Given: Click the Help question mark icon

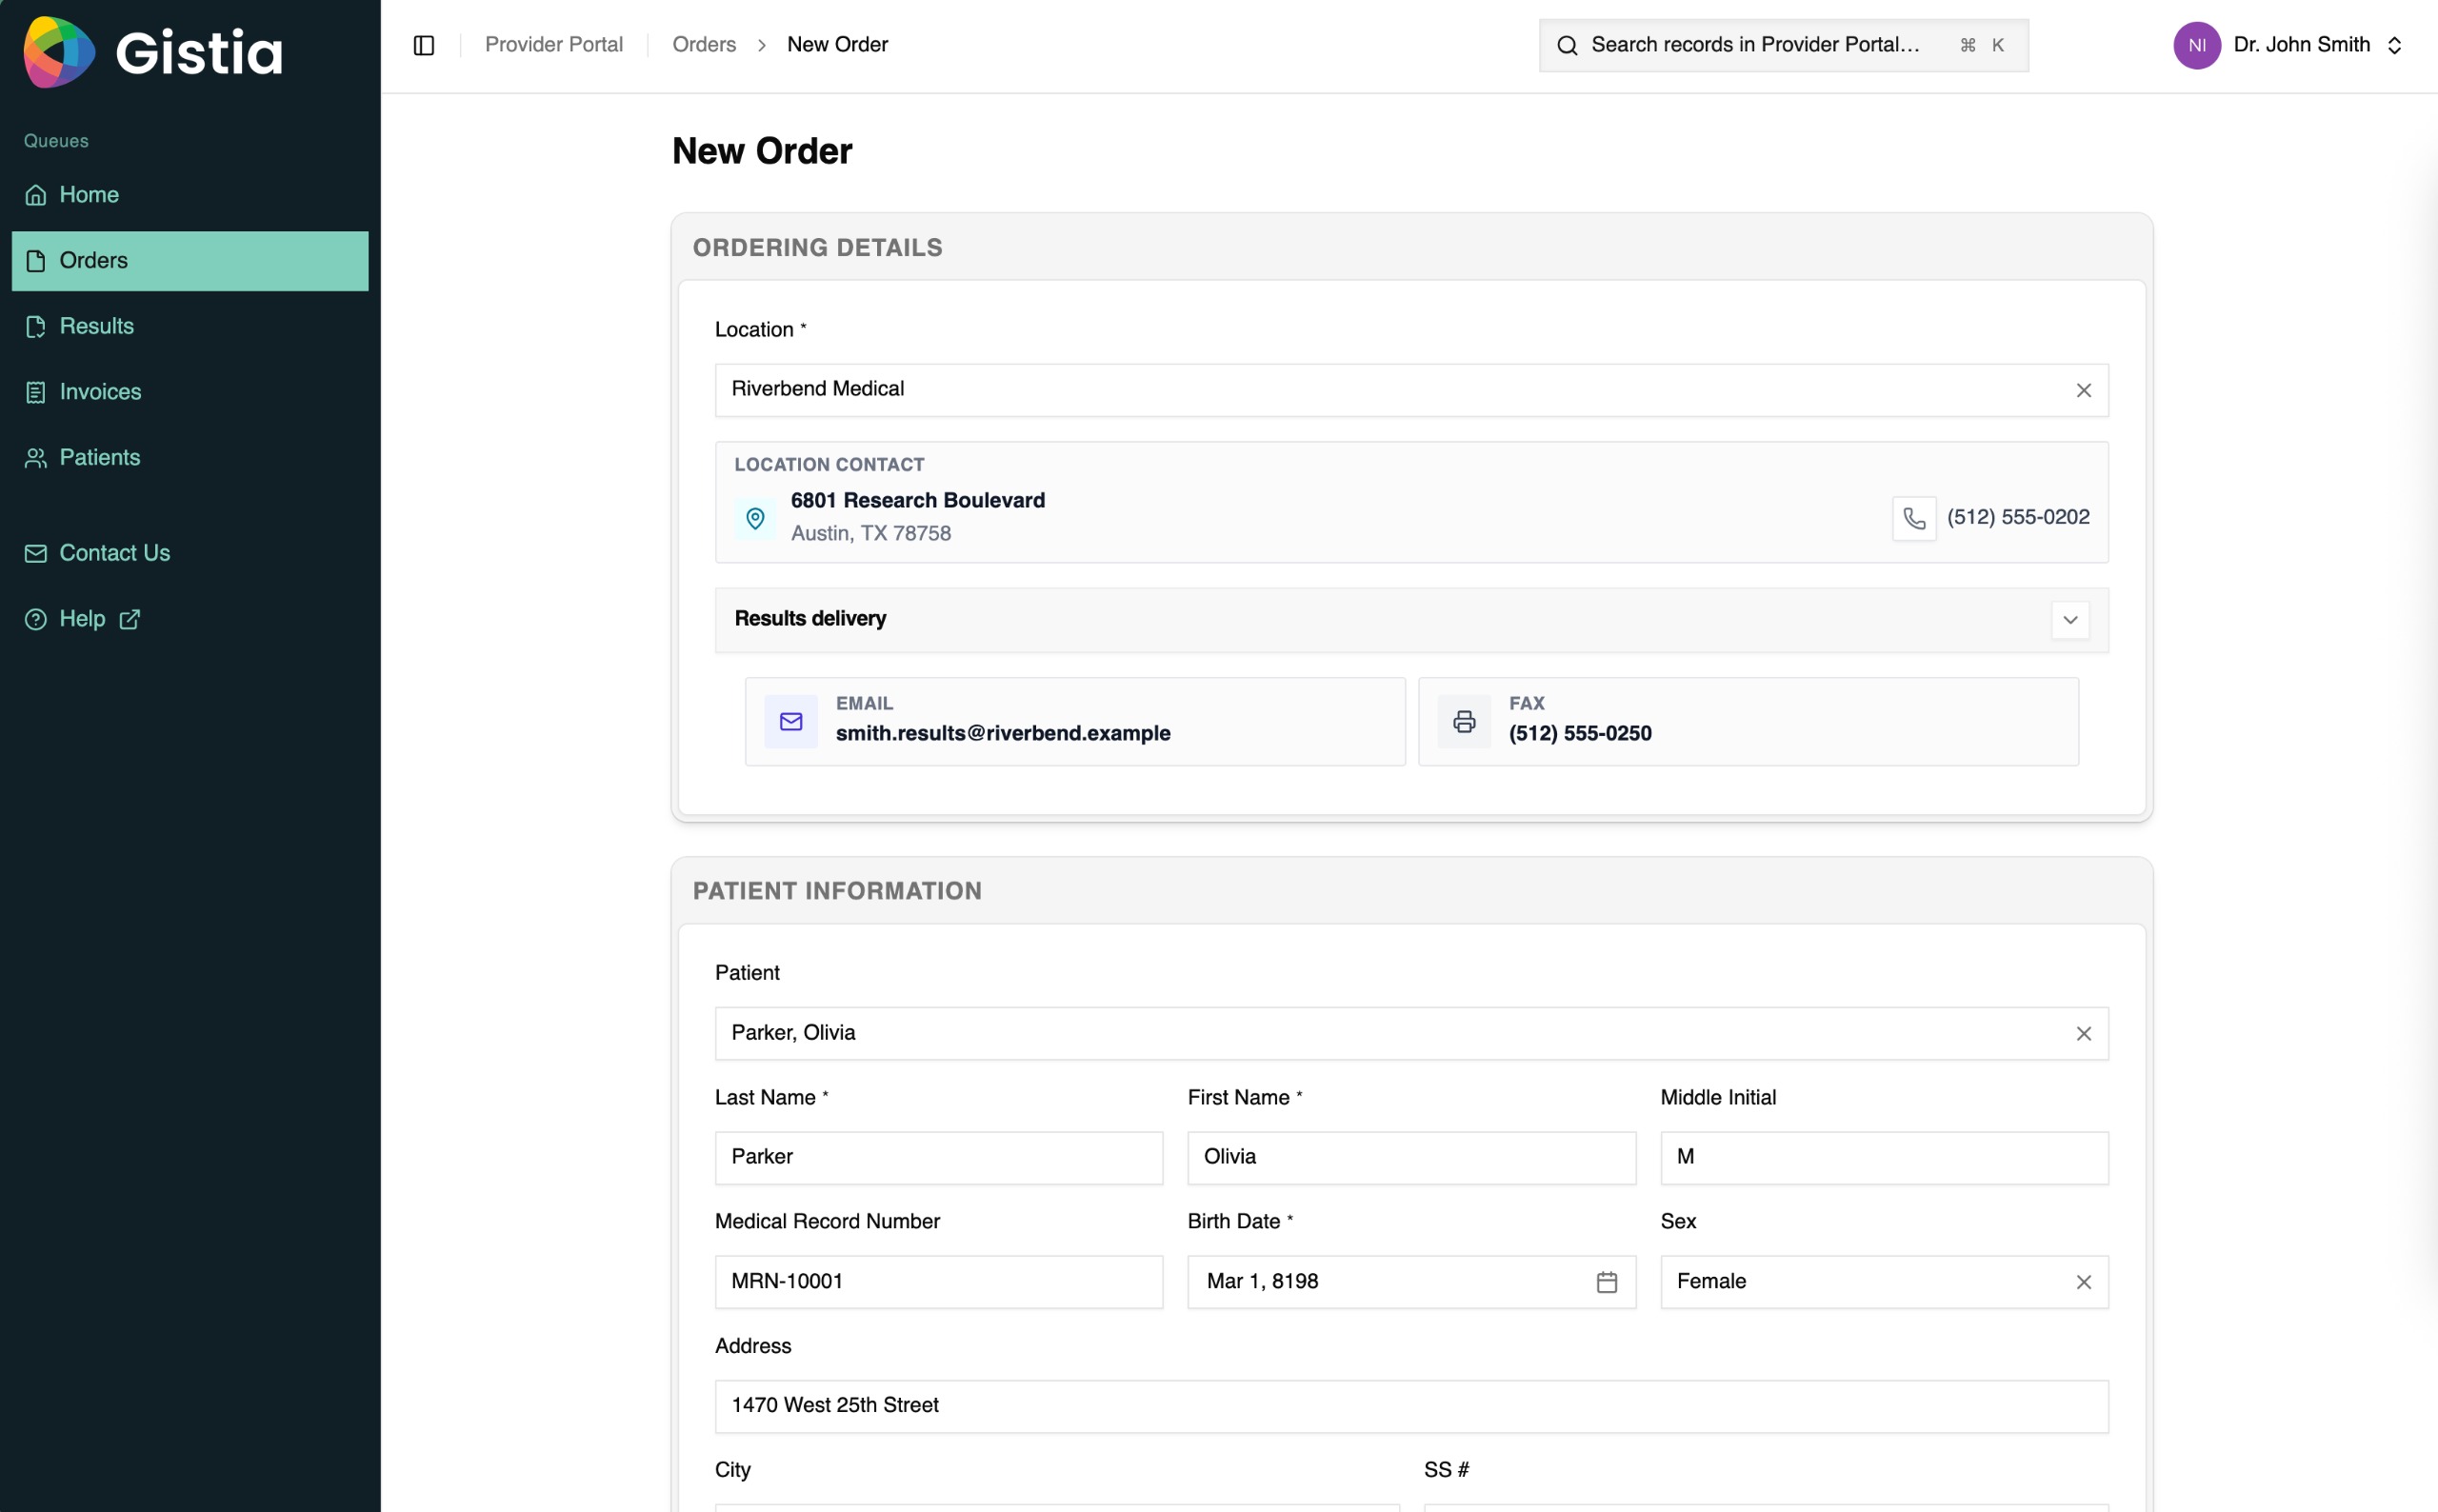Looking at the screenshot, I should point(36,619).
